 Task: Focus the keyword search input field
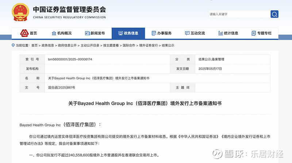(x=239, y=14)
